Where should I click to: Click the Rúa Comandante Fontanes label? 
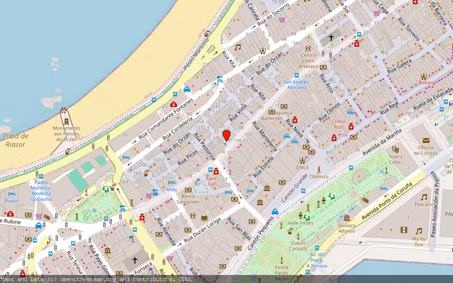166,119
